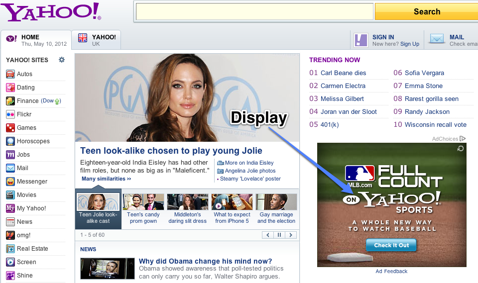The height and width of the screenshot is (283, 478).
Task: Go to next carousel stories
Action: click(x=291, y=235)
